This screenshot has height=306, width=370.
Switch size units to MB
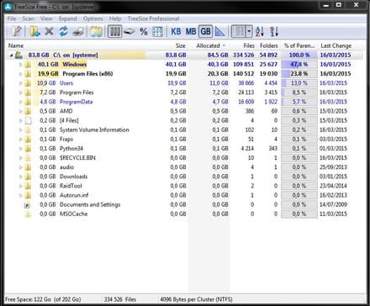click(x=191, y=31)
